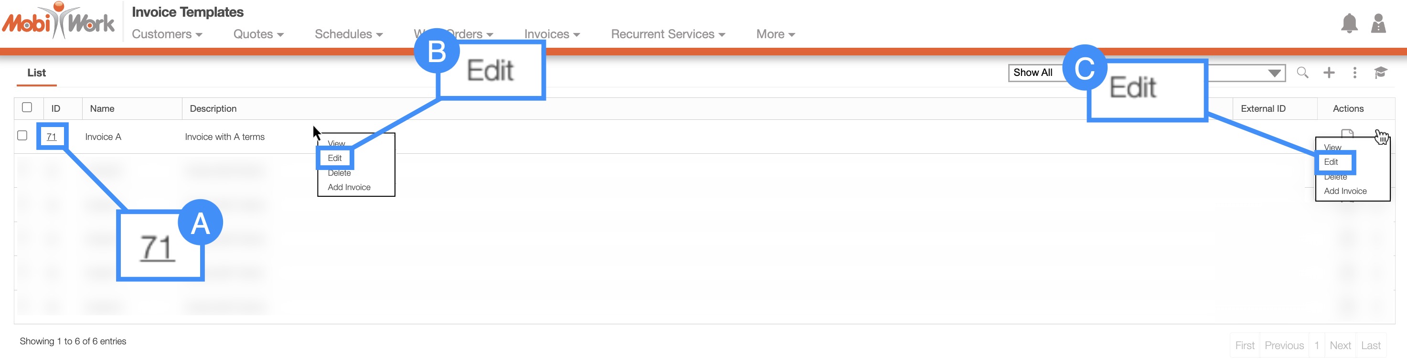Open the notifications bell

(x=1349, y=23)
